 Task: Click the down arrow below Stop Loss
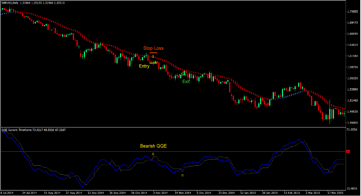[x=153, y=56]
